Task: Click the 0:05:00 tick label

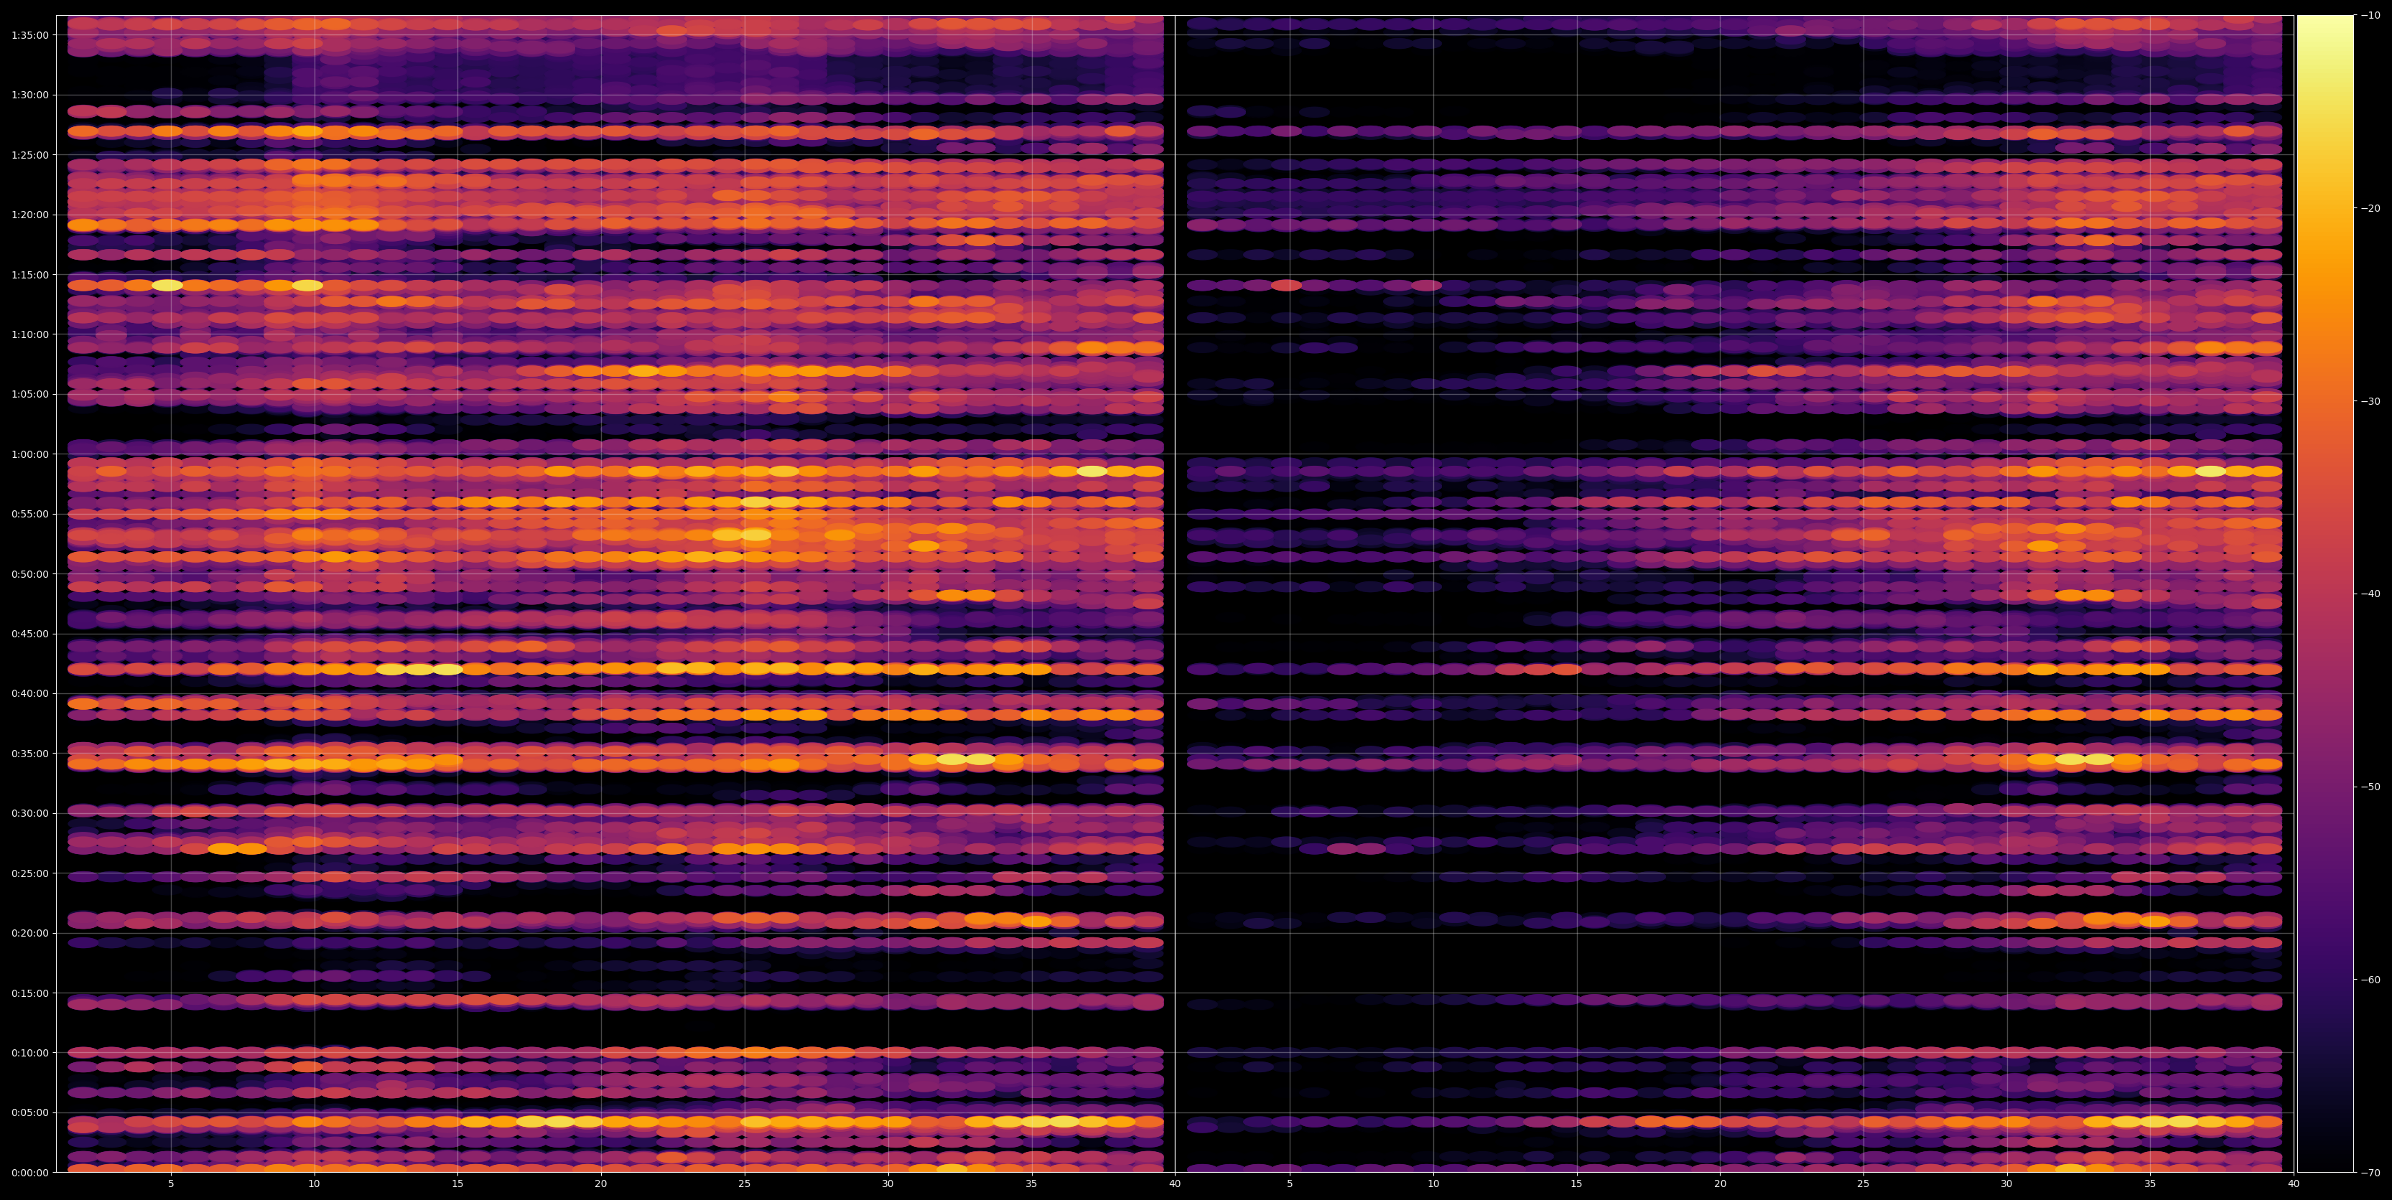Action: (31, 1112)
